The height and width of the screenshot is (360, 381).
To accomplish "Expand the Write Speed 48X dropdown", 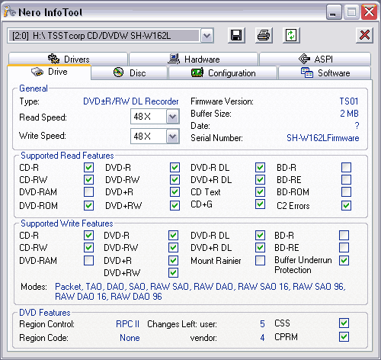I will pos(172,137).
